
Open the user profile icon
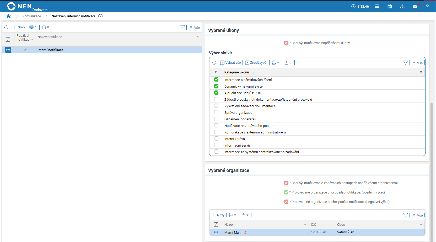tap(427, 6)
